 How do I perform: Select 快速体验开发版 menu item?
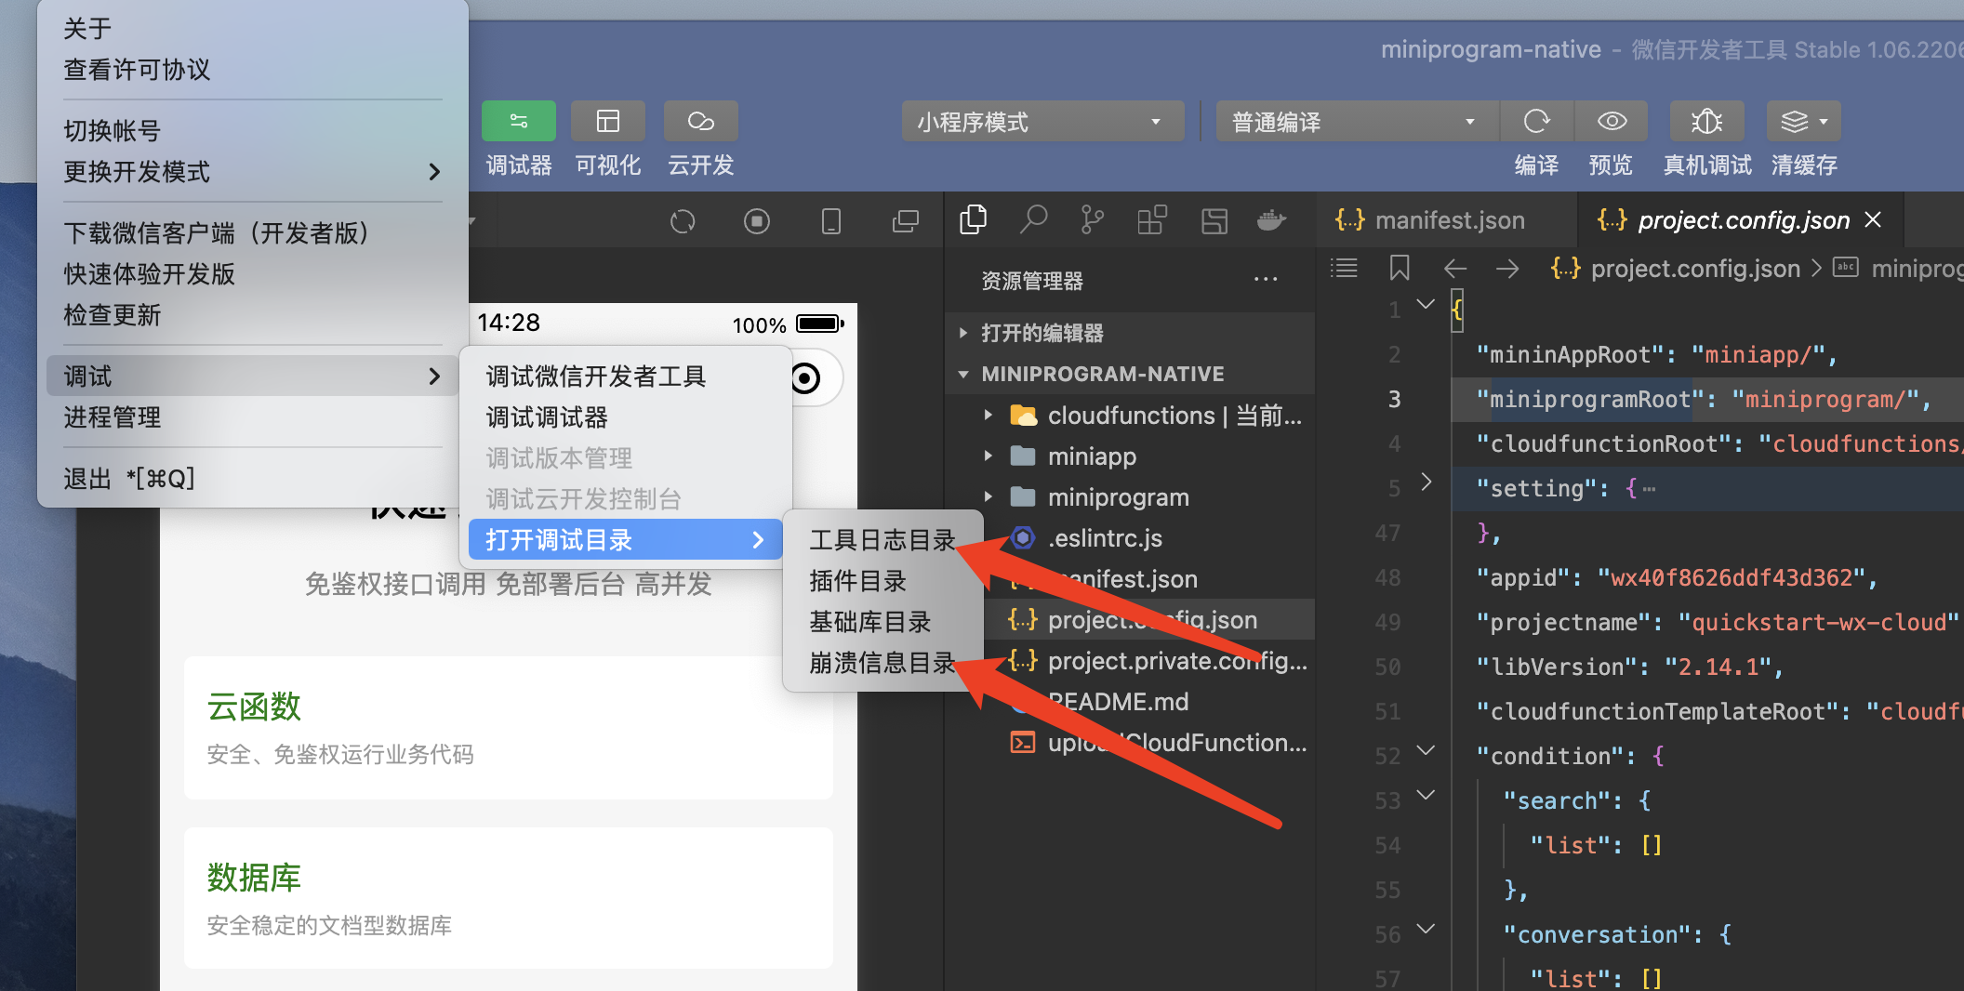[x=252, y=274]
